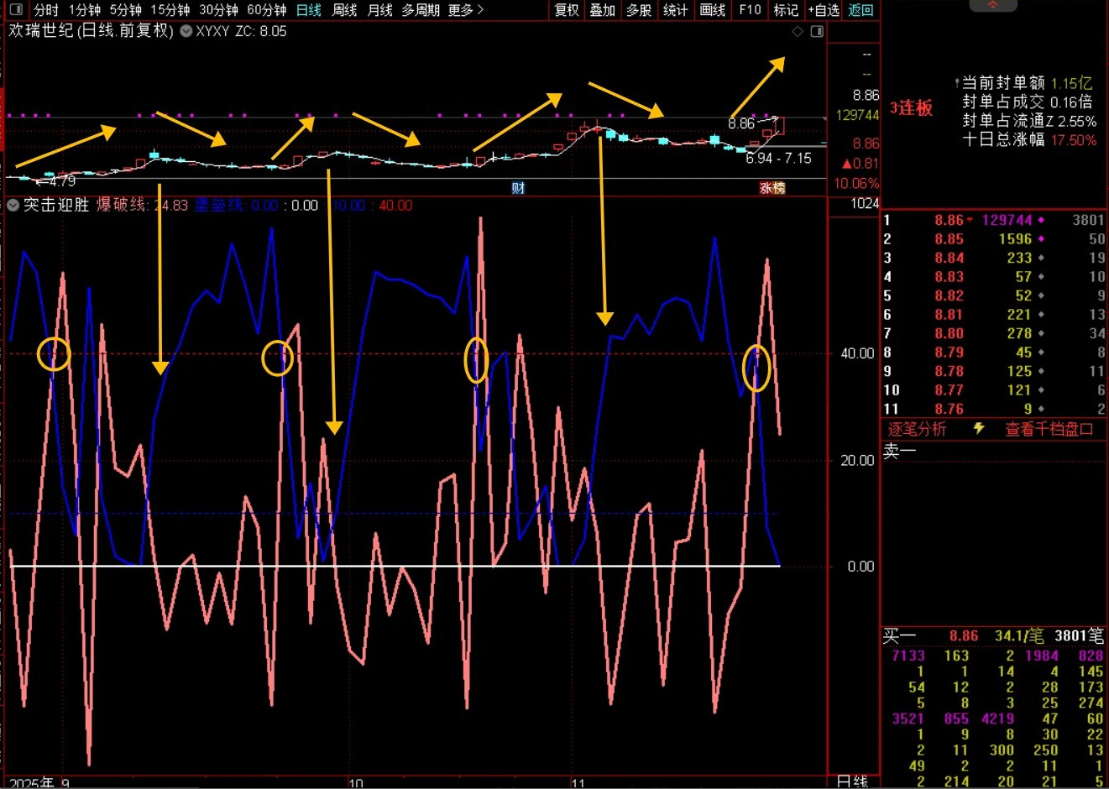Screen dimensions: 1109x789
Task: Open dropdown arrow next to 欢瑞世纪 title
Action: [186, 31]
